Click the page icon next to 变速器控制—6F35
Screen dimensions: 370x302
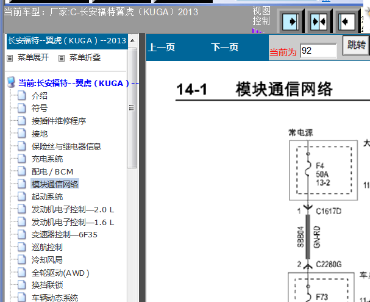22,234
